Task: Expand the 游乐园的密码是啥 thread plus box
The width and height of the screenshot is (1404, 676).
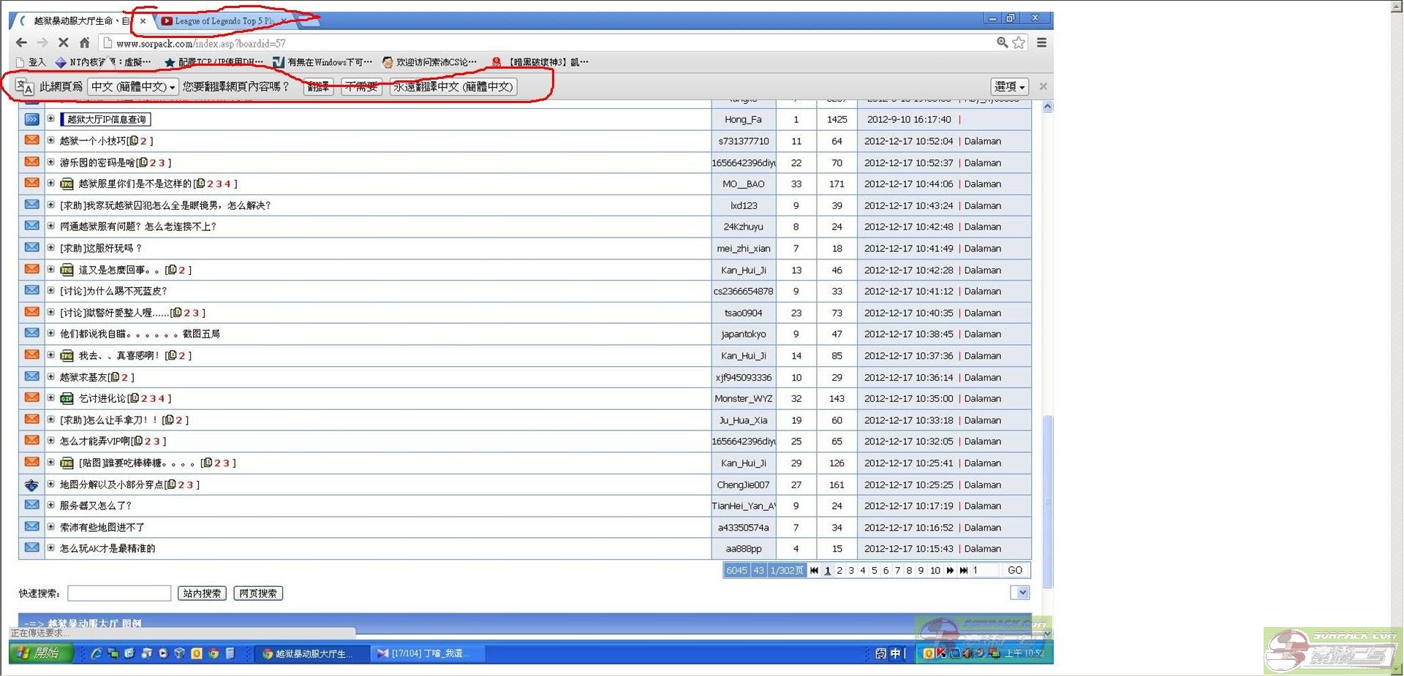Action: [51, 162]
